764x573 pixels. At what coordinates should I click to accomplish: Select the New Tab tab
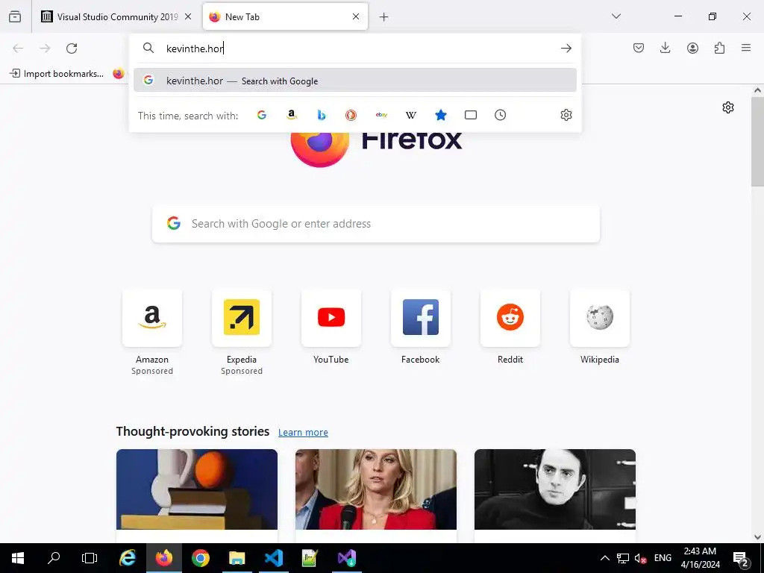[x=284, y=17]
